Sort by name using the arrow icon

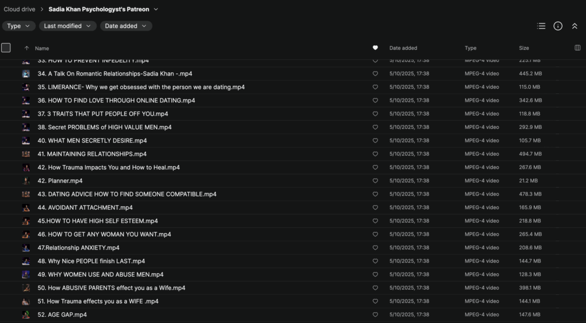pos(26,48)
